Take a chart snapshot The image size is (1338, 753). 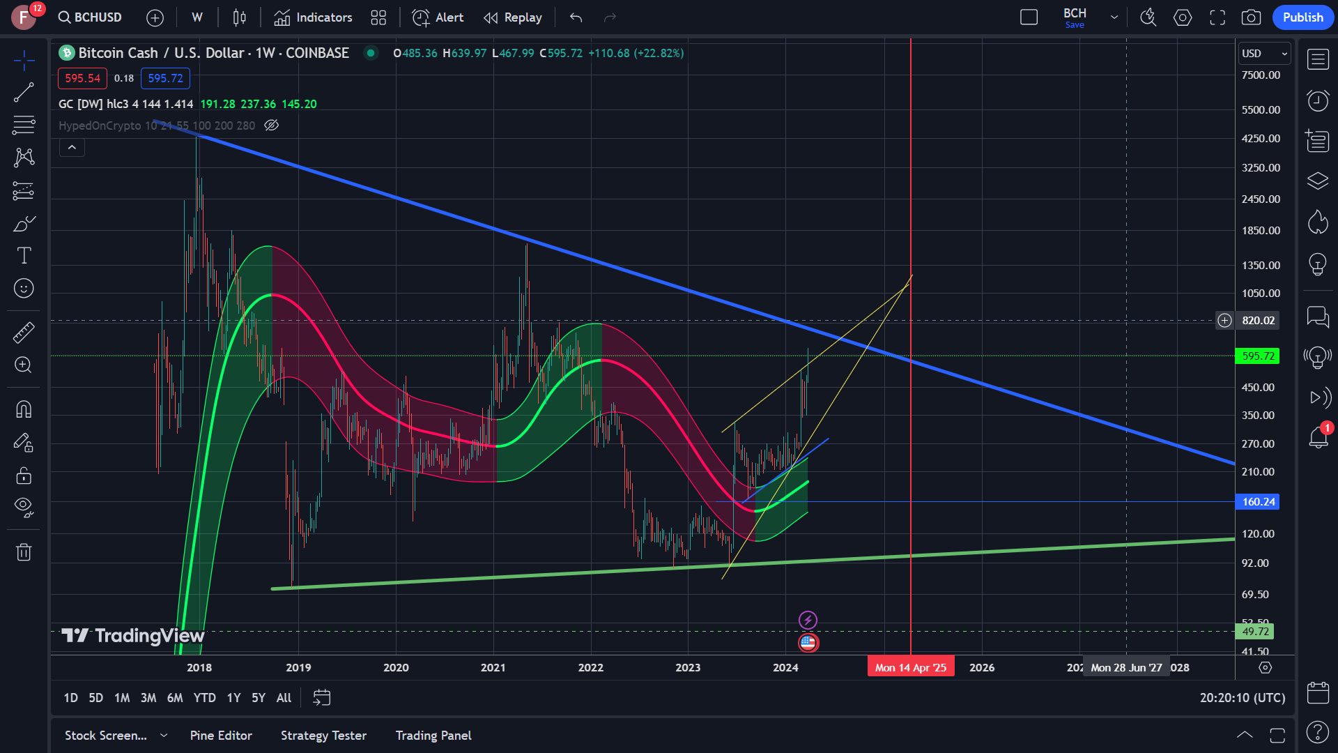[1251, 17]
